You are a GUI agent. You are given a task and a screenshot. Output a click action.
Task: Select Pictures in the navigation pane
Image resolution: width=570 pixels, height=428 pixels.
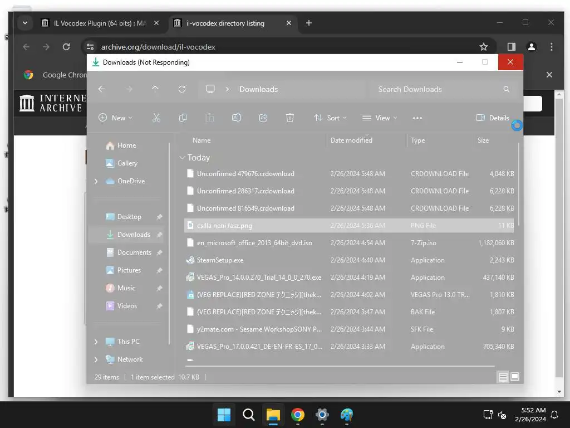(129, 270)
